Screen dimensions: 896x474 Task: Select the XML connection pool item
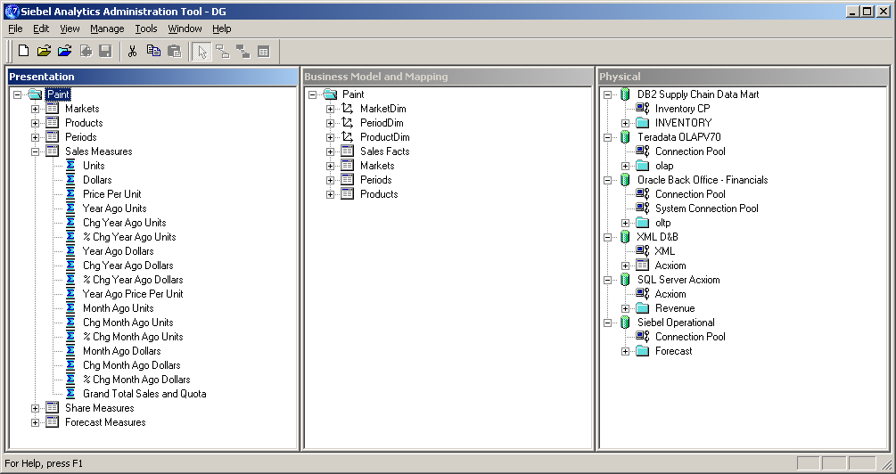click(664, 251)
